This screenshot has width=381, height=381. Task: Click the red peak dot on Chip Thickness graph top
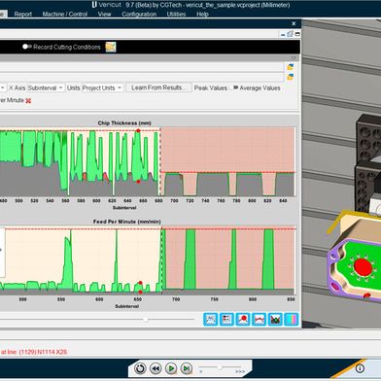coord(138,131)
